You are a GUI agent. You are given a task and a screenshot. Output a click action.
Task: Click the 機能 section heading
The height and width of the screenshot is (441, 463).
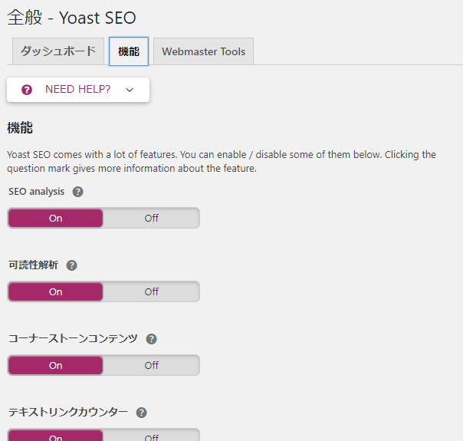coord(20,128)
